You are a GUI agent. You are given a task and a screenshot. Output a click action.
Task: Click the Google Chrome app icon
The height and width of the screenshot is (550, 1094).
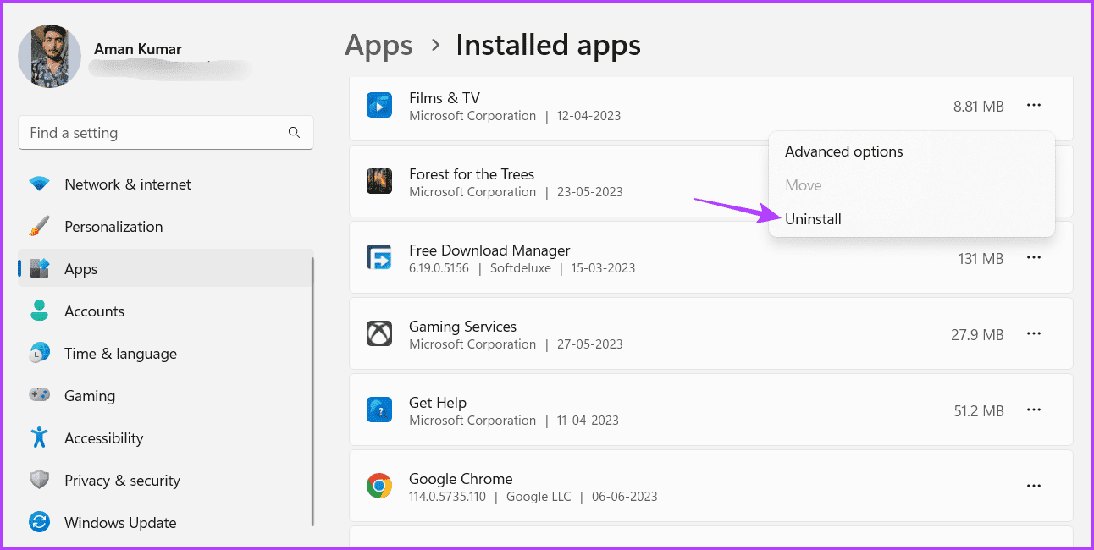(x=378, y=486)
